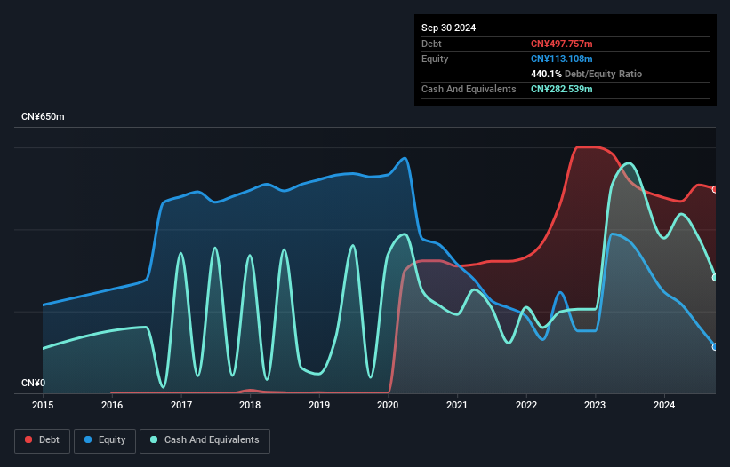Image resolution: width=730 pixels, height=467 pixels.
Task: Click the 2023 x-axis label
Action: [x=595, y=405]
